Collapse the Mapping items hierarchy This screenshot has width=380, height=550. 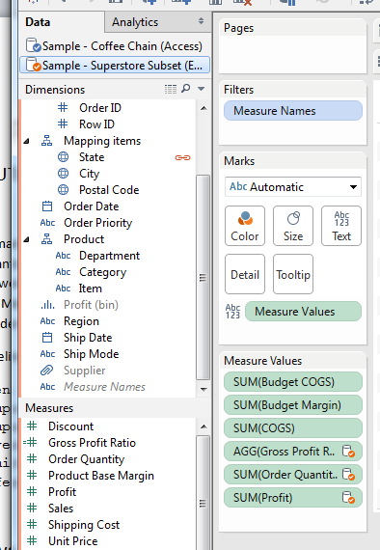point(27,141)
